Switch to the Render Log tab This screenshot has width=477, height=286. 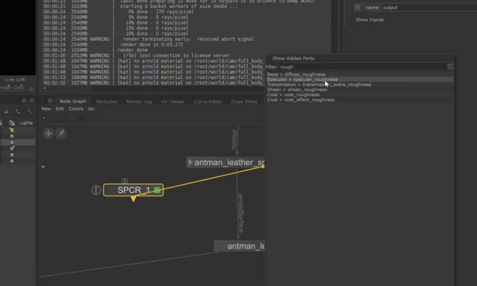(139, 102)
